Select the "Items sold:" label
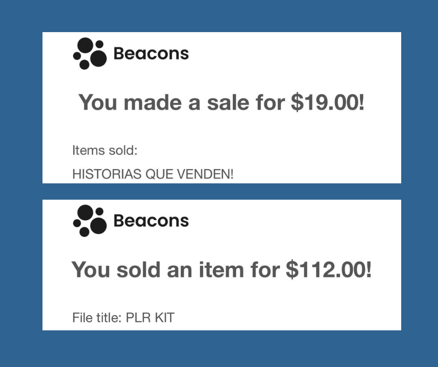Image resolution: width=438 pixels, height=367 pixels. point(104,151)
